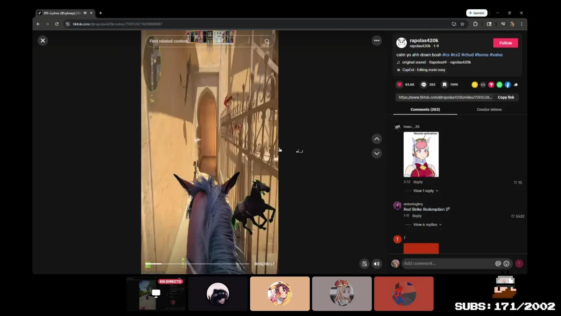Screen dimensions: 561x316
Task: Open Chrome three-dot menu
Action: 522,24
